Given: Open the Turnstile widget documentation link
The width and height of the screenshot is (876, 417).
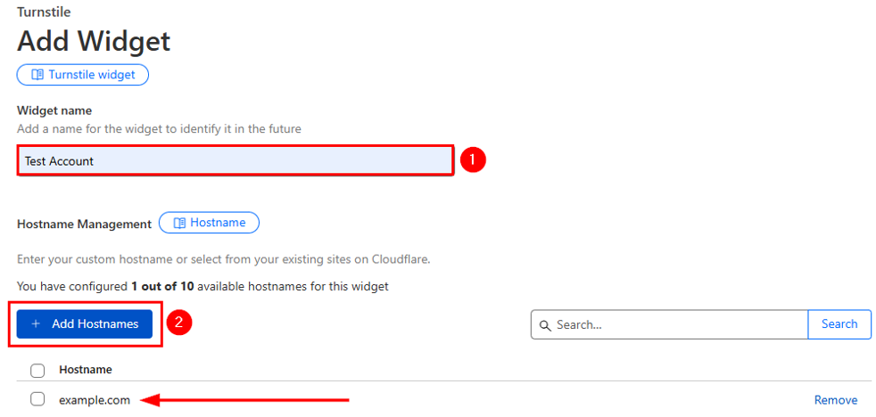Looking at the screenshot, I should click(83, 75).
